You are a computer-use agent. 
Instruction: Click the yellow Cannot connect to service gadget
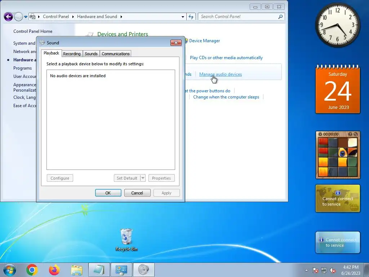coord(338,198)
